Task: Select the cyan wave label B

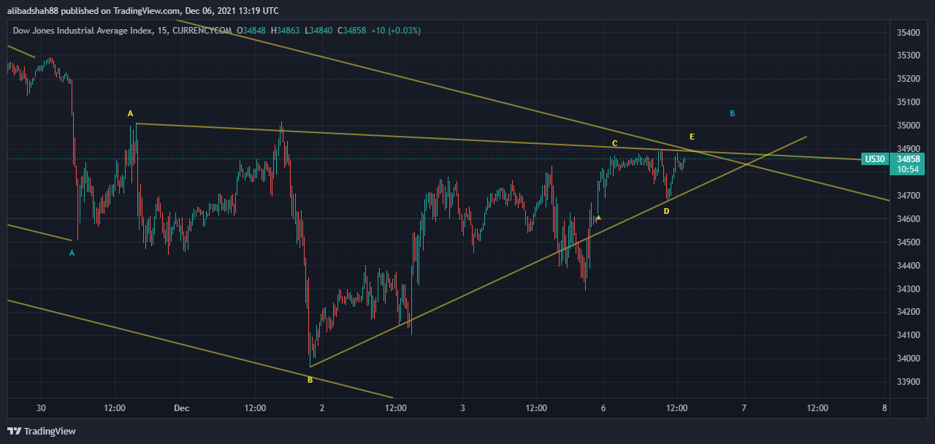Action: click(732, 113)
